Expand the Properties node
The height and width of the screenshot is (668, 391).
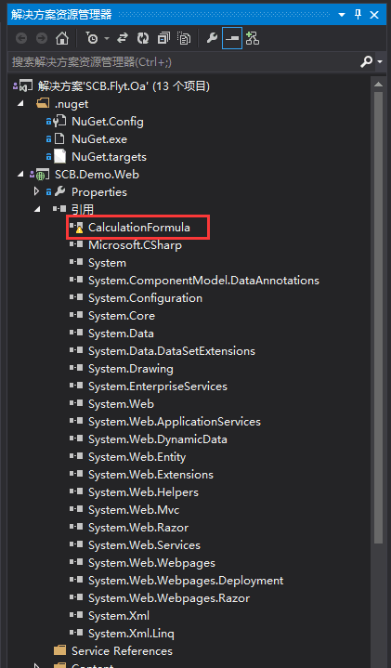point(37,192)
